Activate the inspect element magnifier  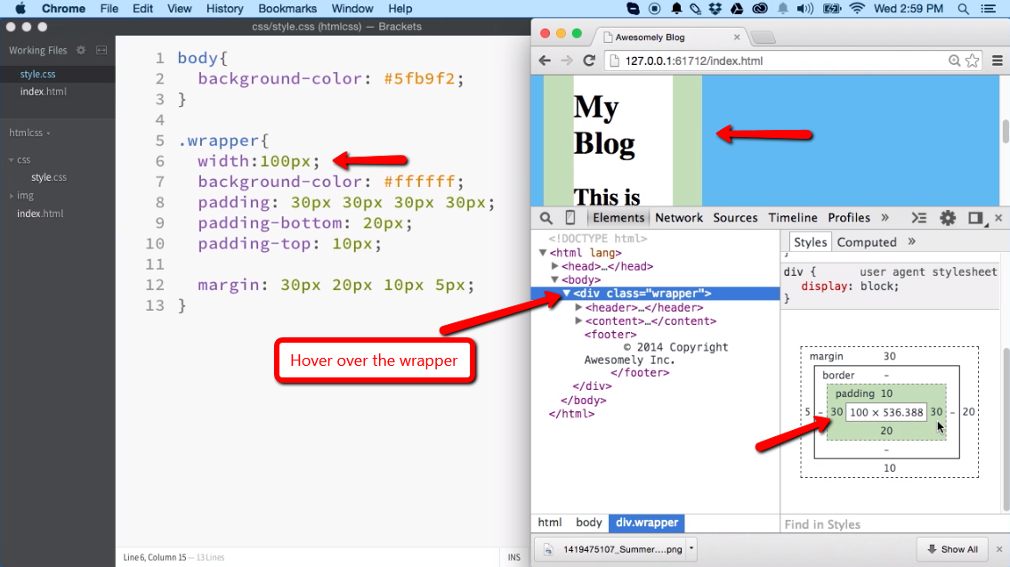[x=545, y=217]
